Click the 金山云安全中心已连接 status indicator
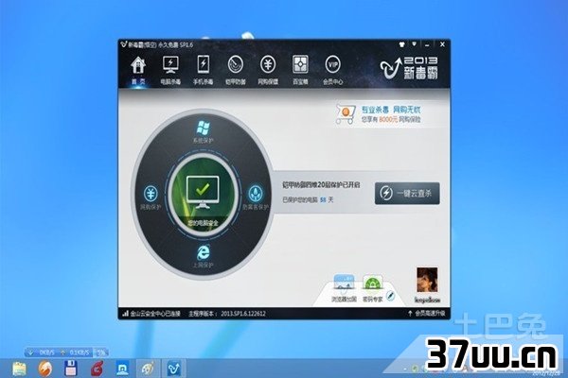Viewport: 568px width, 378px height. [x=151, y=314]
